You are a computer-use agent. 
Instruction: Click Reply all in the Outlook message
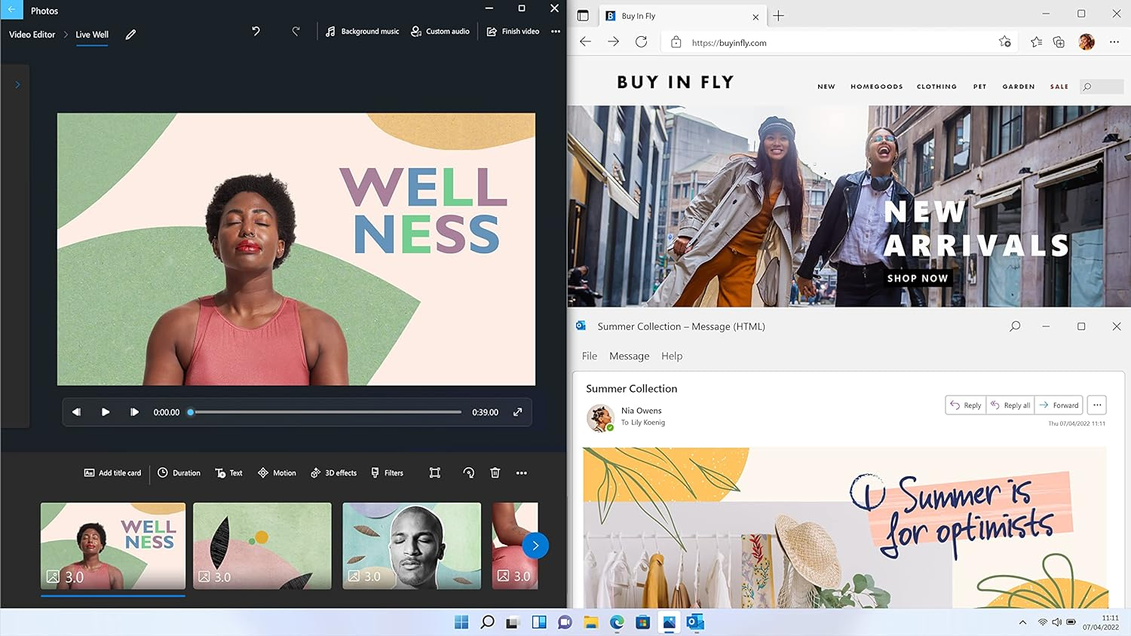pos(1010,405)
